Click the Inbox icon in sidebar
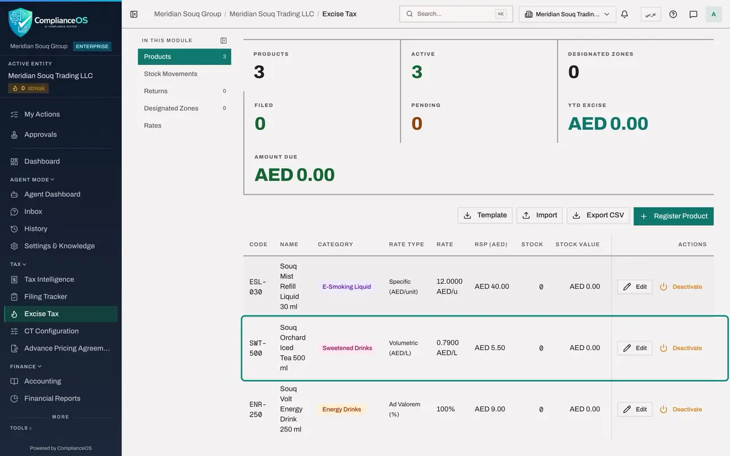The image size is (730, 456). click(14, 211)
